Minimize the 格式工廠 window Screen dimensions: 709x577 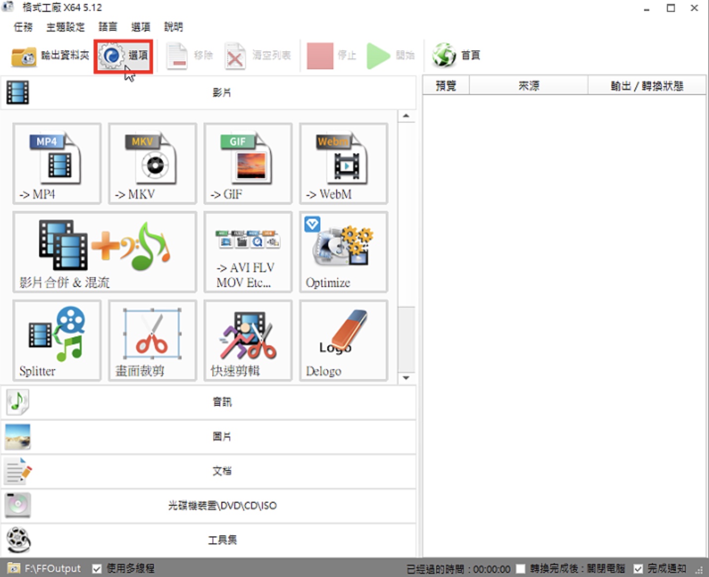(647, 8)
